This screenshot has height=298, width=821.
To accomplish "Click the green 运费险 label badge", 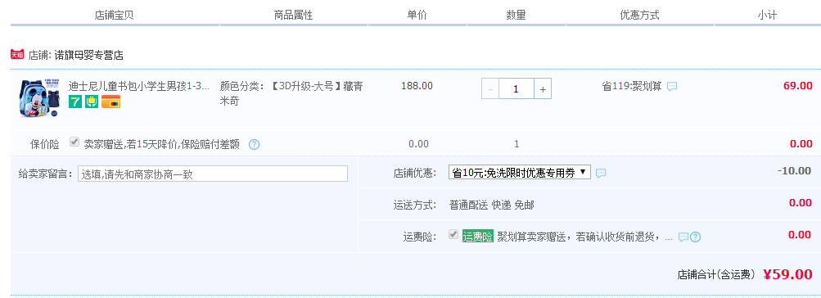I will 477,237.
